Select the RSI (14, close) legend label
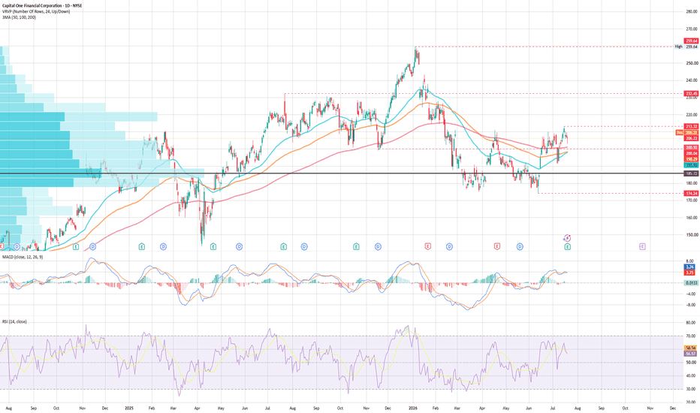This screenshot has width=700, height=413. (14, 321)
